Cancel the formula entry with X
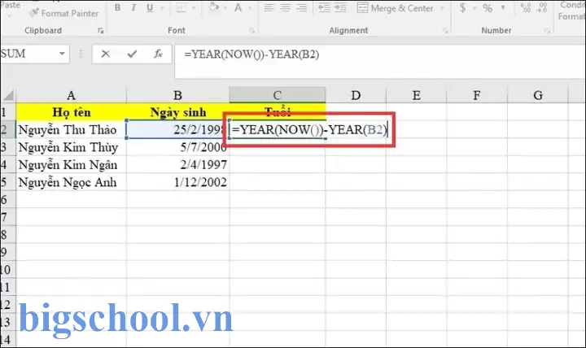The height and width of the screenshot is (348, 586). 106,54
